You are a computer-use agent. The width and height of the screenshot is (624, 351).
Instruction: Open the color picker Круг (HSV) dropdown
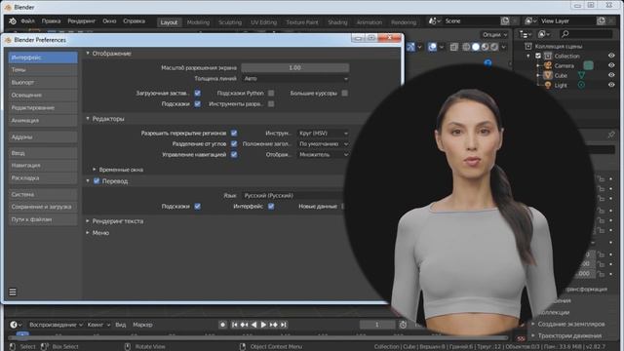tap(323, 133)
